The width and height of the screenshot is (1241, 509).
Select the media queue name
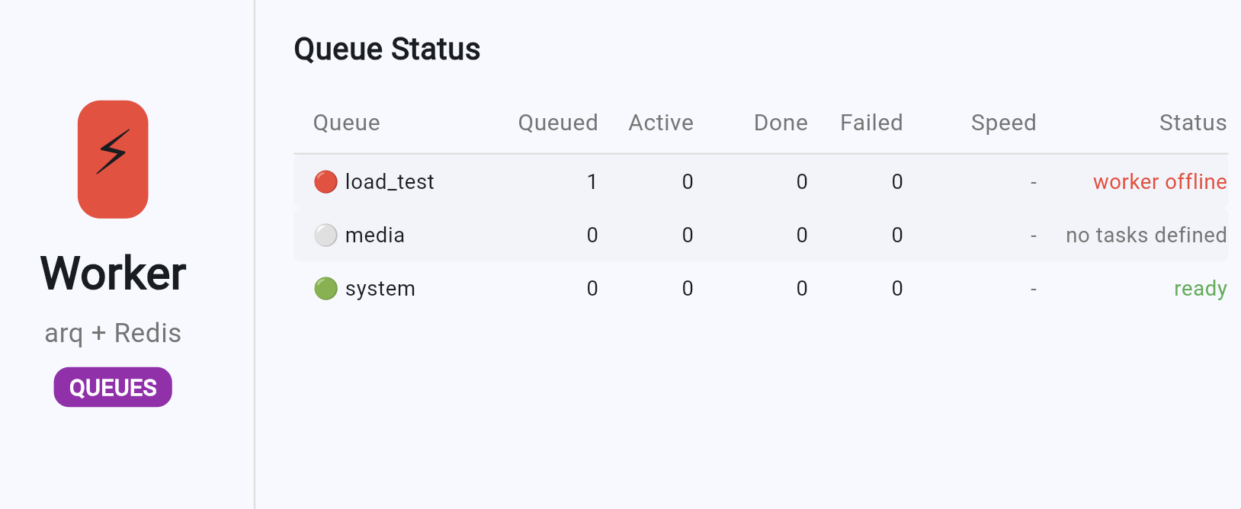click(x=375, y=235)
